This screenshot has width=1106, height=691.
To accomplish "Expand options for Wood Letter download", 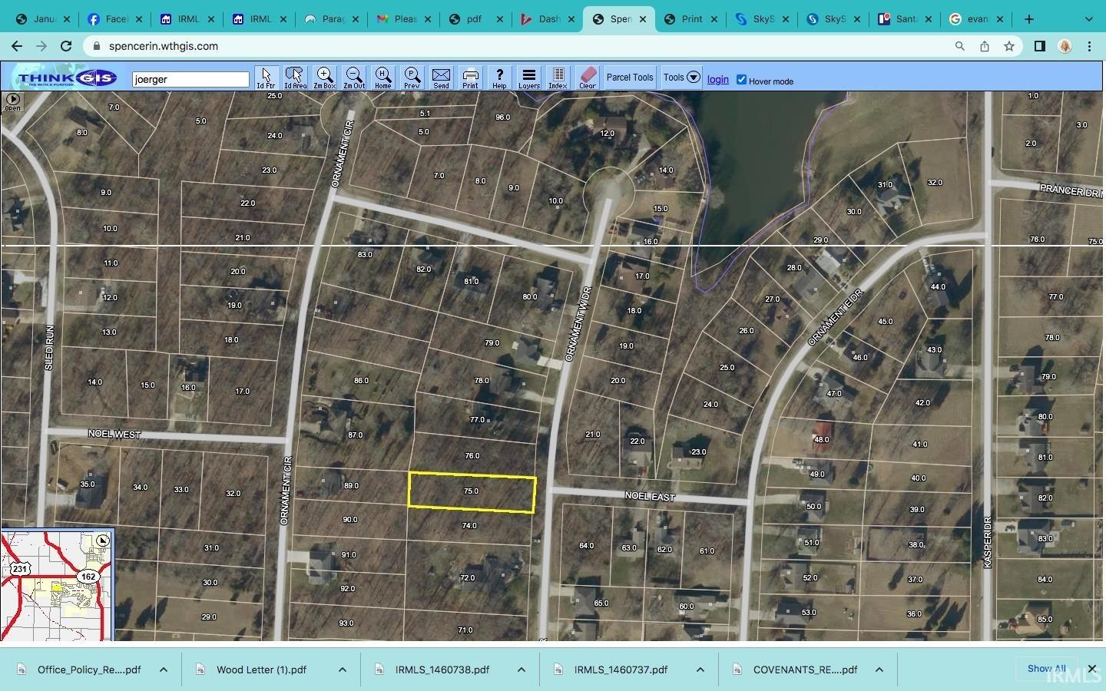I will 343,670.
